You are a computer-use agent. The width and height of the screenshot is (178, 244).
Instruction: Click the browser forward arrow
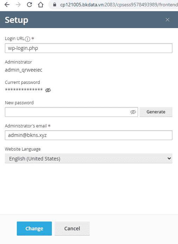click(18, 5)
